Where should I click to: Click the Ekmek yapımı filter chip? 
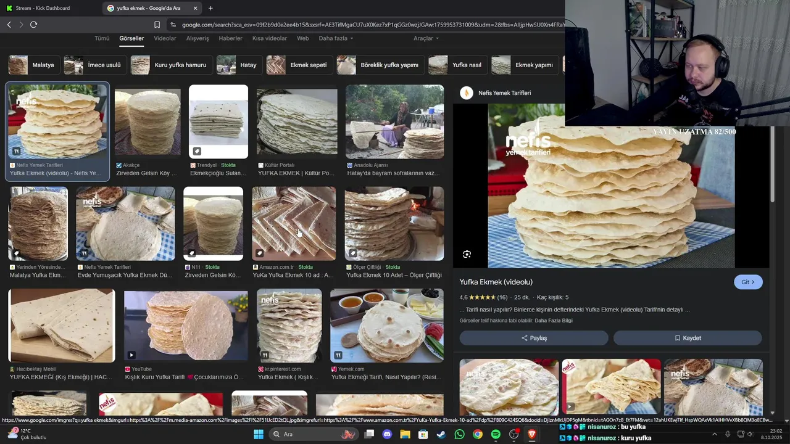tap(525, 65)
